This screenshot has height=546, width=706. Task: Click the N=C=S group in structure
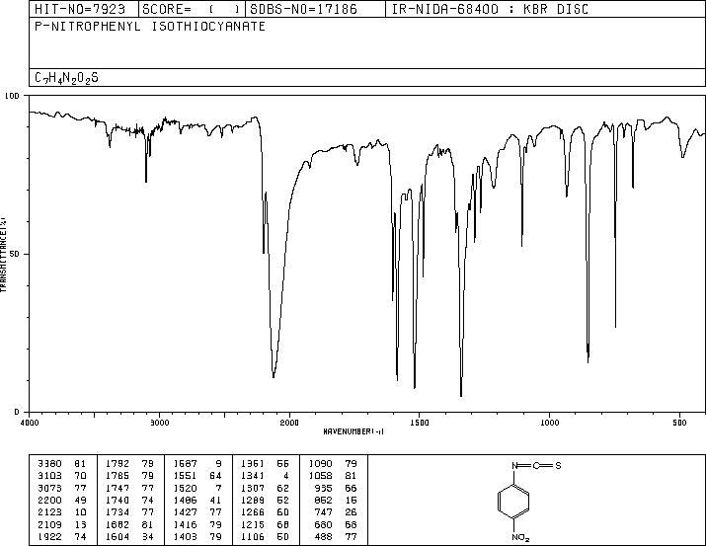tap(536, 465)
